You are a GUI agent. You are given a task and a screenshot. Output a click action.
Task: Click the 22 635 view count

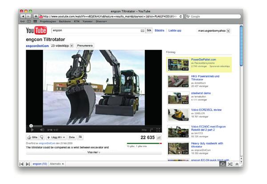(147, 137)
